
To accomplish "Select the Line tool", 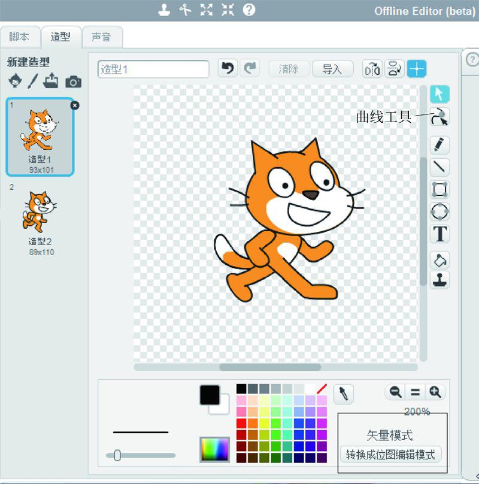I will pyautogui.click(x=440, y=167).
